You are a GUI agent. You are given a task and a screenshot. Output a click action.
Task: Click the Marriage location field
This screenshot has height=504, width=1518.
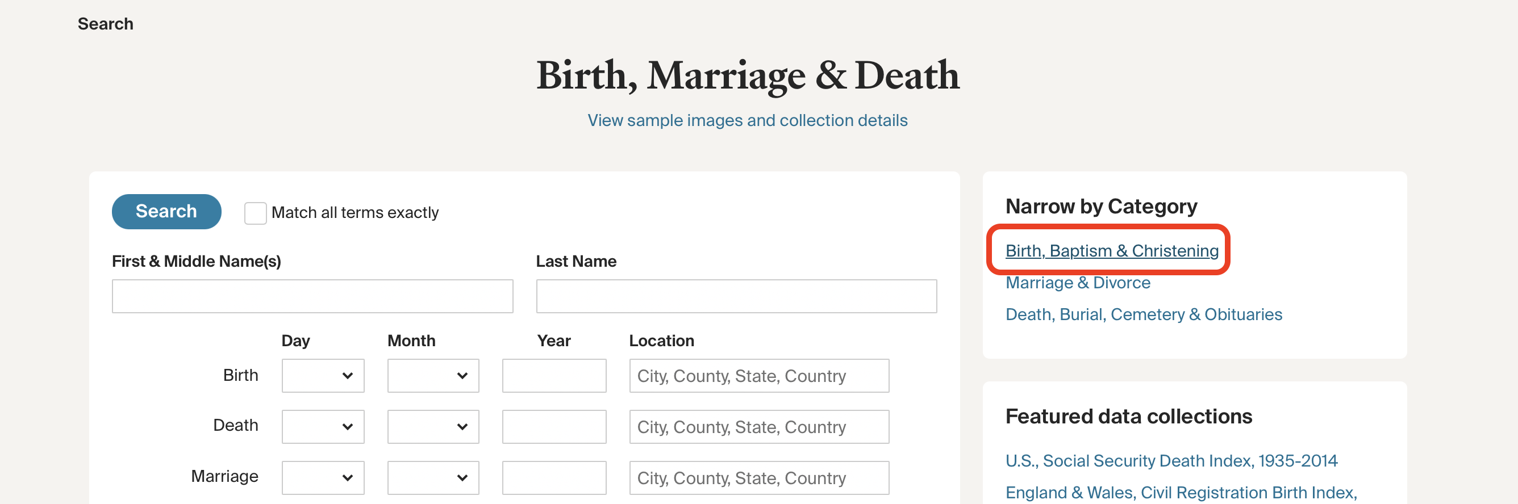pos(758,477)
